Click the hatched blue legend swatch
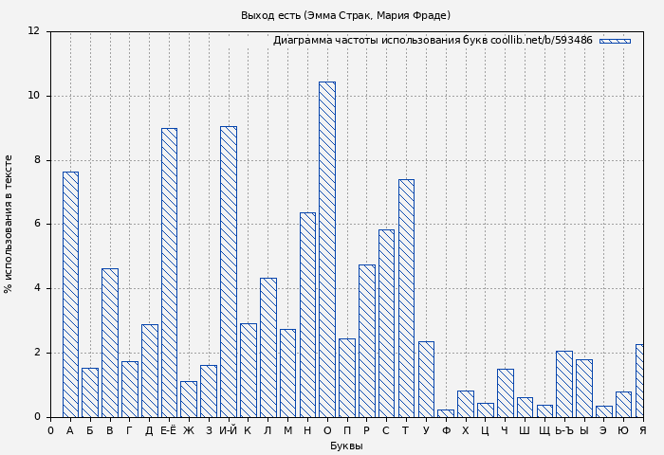Image resolution: width=664 pixels, height=455 pixels. click(615, 41)
